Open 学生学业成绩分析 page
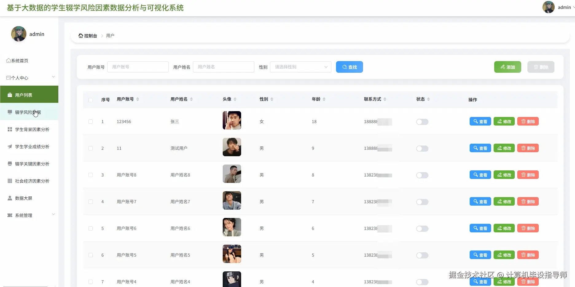Image resolution: width=575 pixels, height=287 pixels. click(29, 147)
